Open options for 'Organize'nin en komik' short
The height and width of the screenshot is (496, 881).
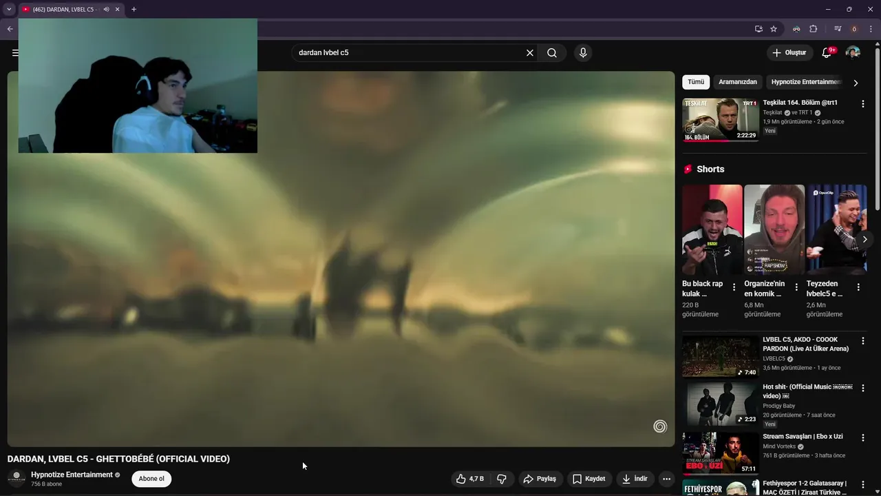click(796, 287)
